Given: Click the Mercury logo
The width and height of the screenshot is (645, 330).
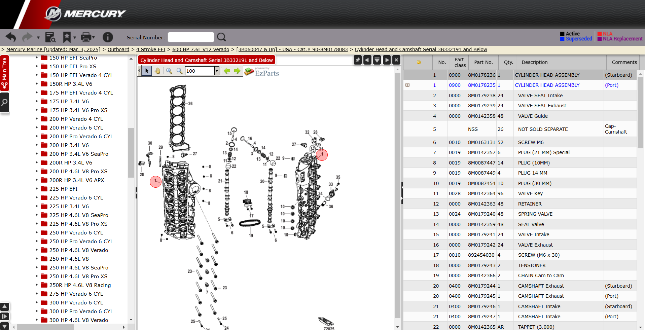Looking at the screenshot, I should click(85, 14).
